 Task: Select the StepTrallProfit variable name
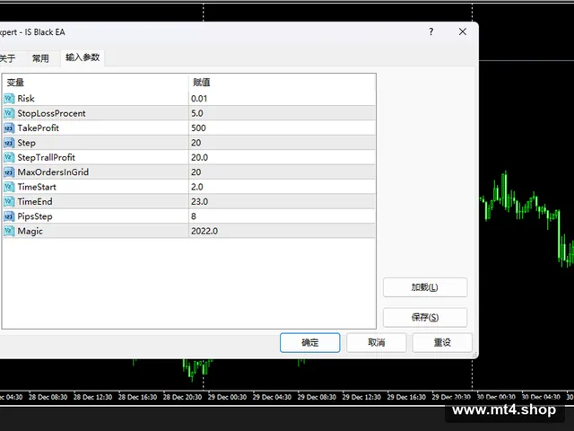click(46, 158)
